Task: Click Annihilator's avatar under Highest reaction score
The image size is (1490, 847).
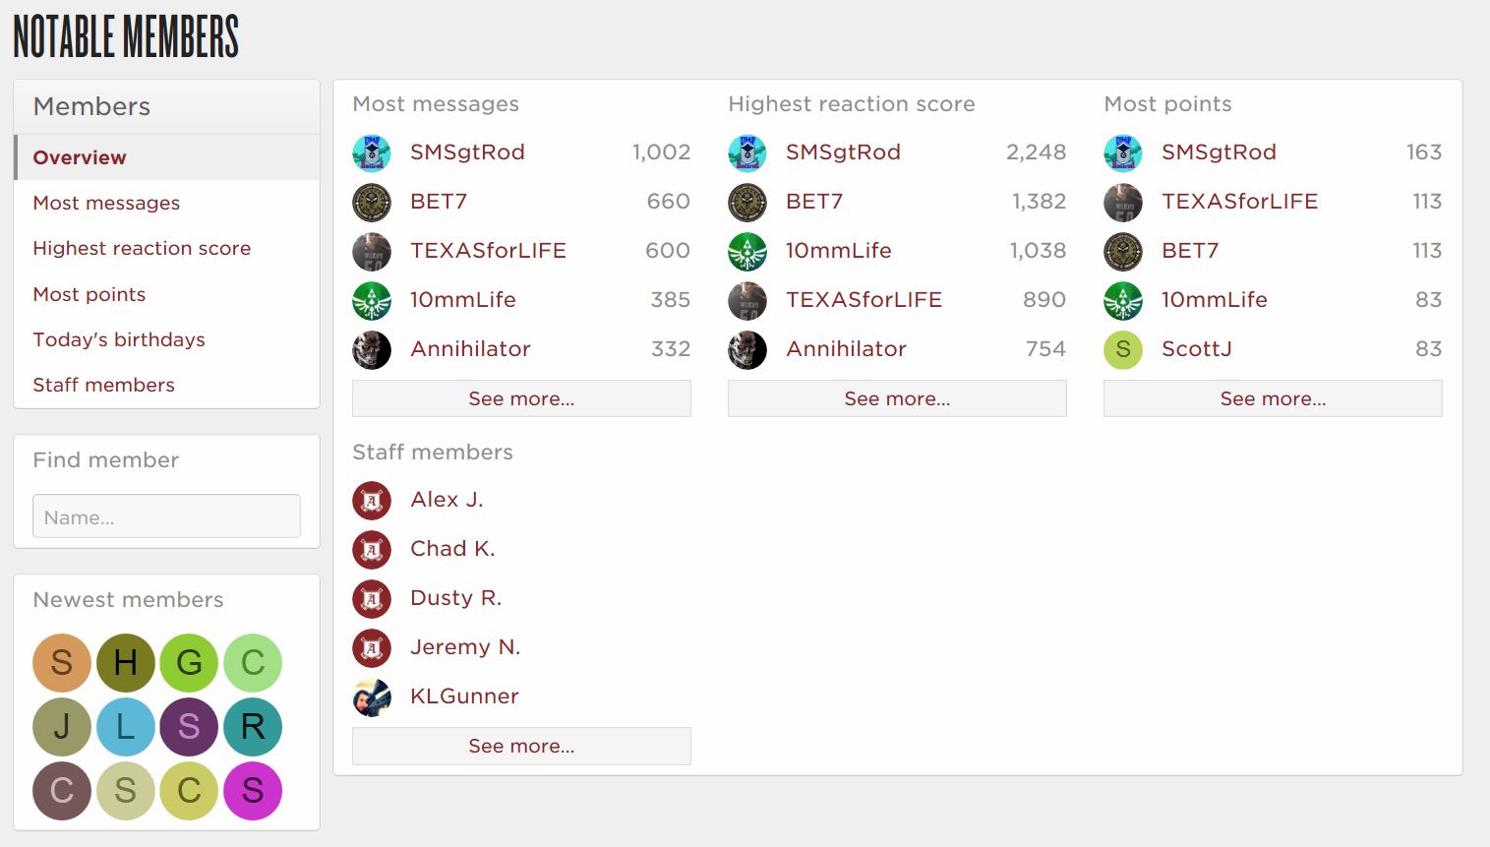Action: (747, 349)
